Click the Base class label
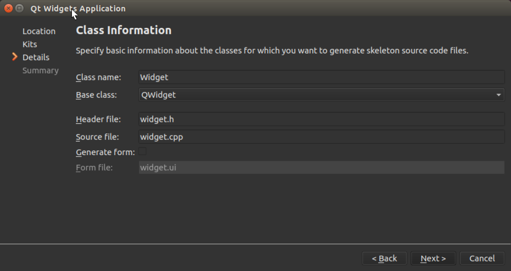The height and width of the screenshot is (271, 511). coord(96,95)
